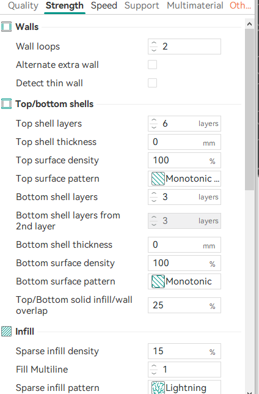
Task: Click the Top surface pattern monotonic icon
Action: [158, 179]
